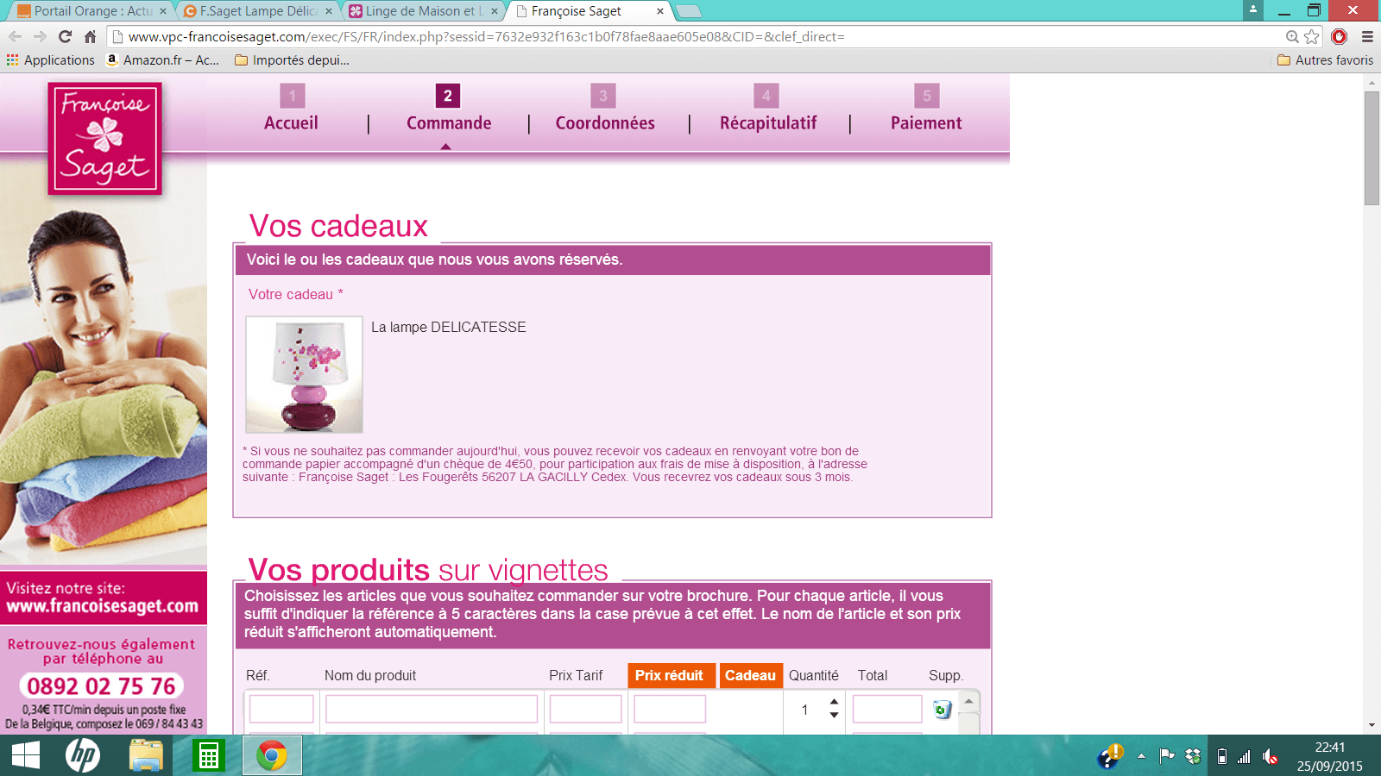Expand the Importés depuis bookmarks folder
Image resolution: width=1381 pixels, height=776 pixels.
coord(292,60)
